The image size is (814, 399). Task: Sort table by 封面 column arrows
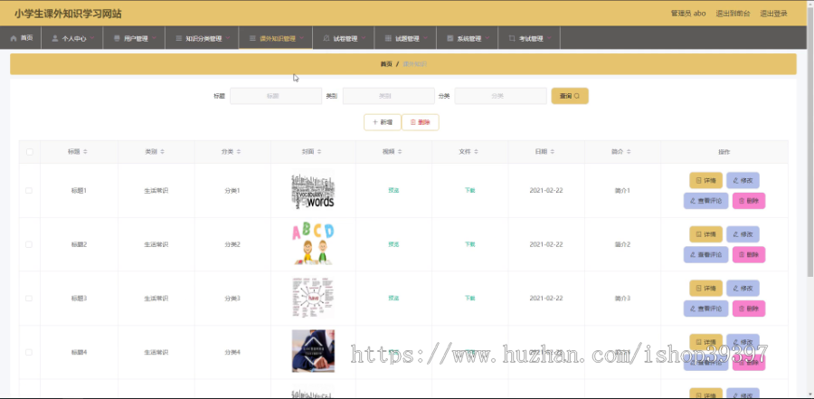coord(319,152)
